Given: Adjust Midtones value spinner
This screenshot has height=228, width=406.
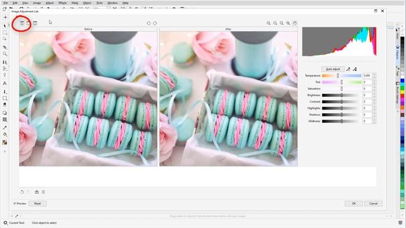Looking at the screenshot, I should coord(374,121).
